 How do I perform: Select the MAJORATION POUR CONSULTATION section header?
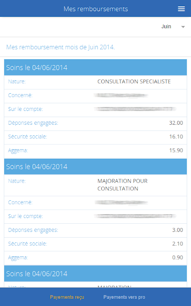pos(95,167)
